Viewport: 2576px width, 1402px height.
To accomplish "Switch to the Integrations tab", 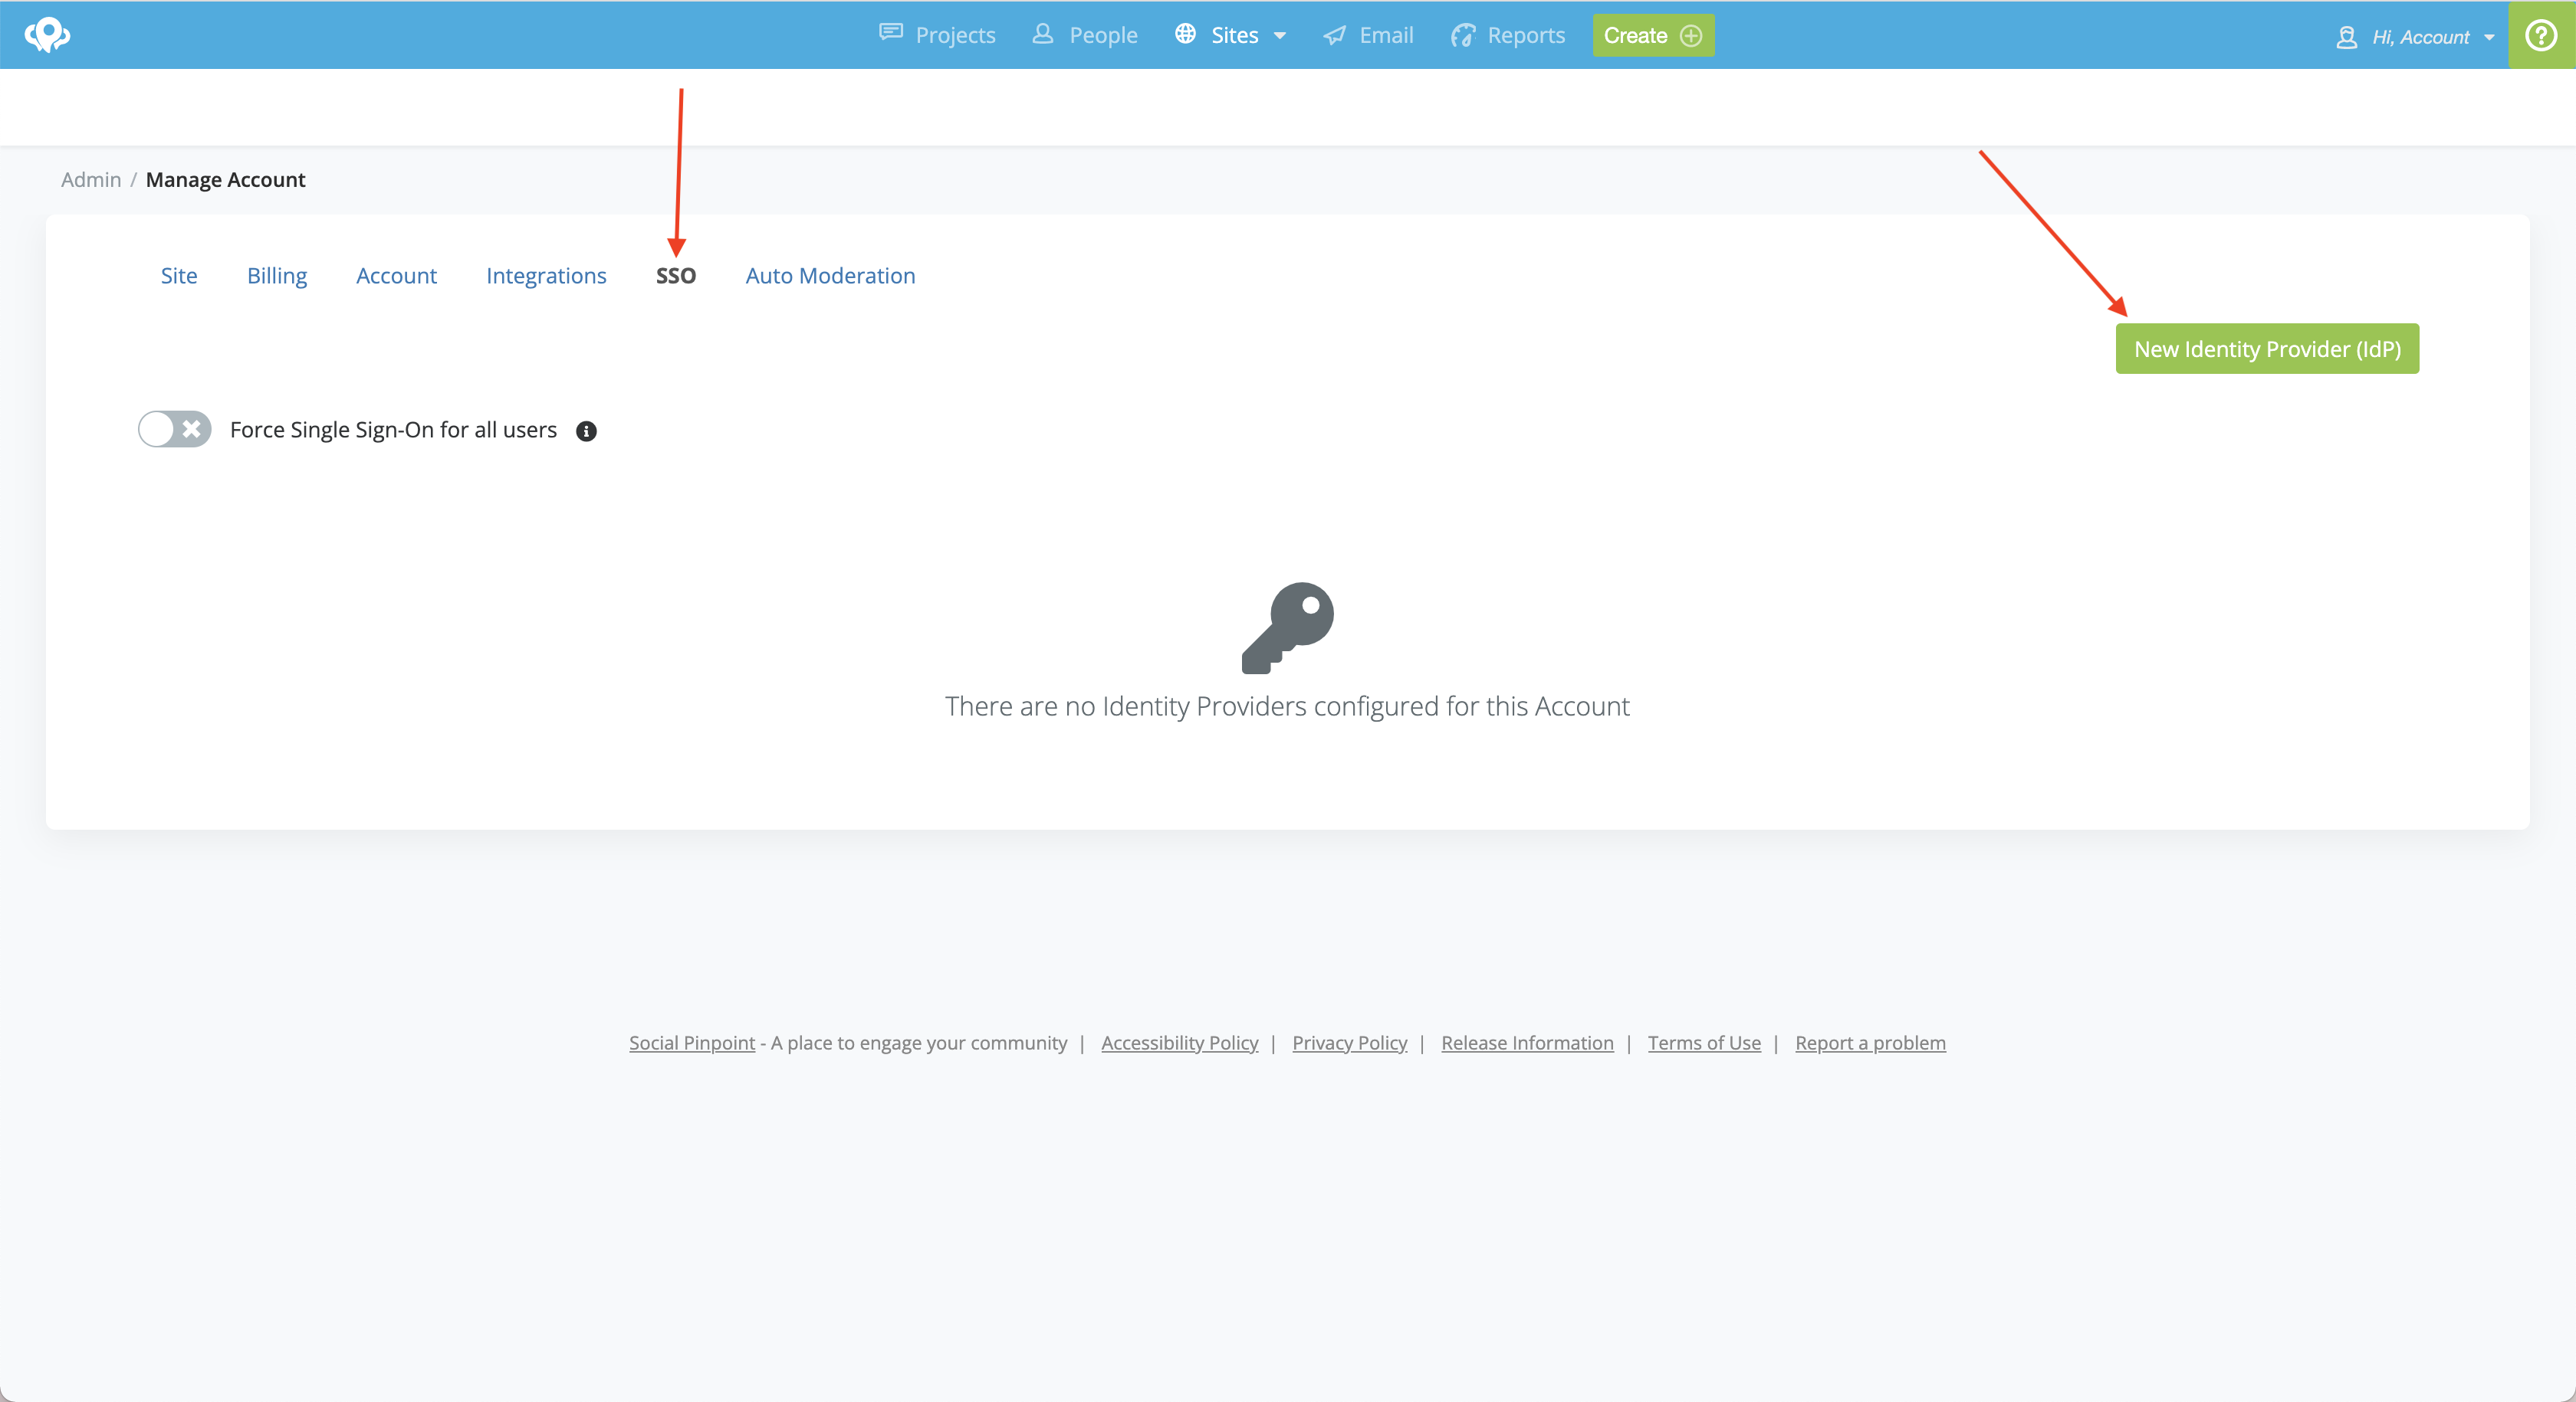I will tap(546, 276).
